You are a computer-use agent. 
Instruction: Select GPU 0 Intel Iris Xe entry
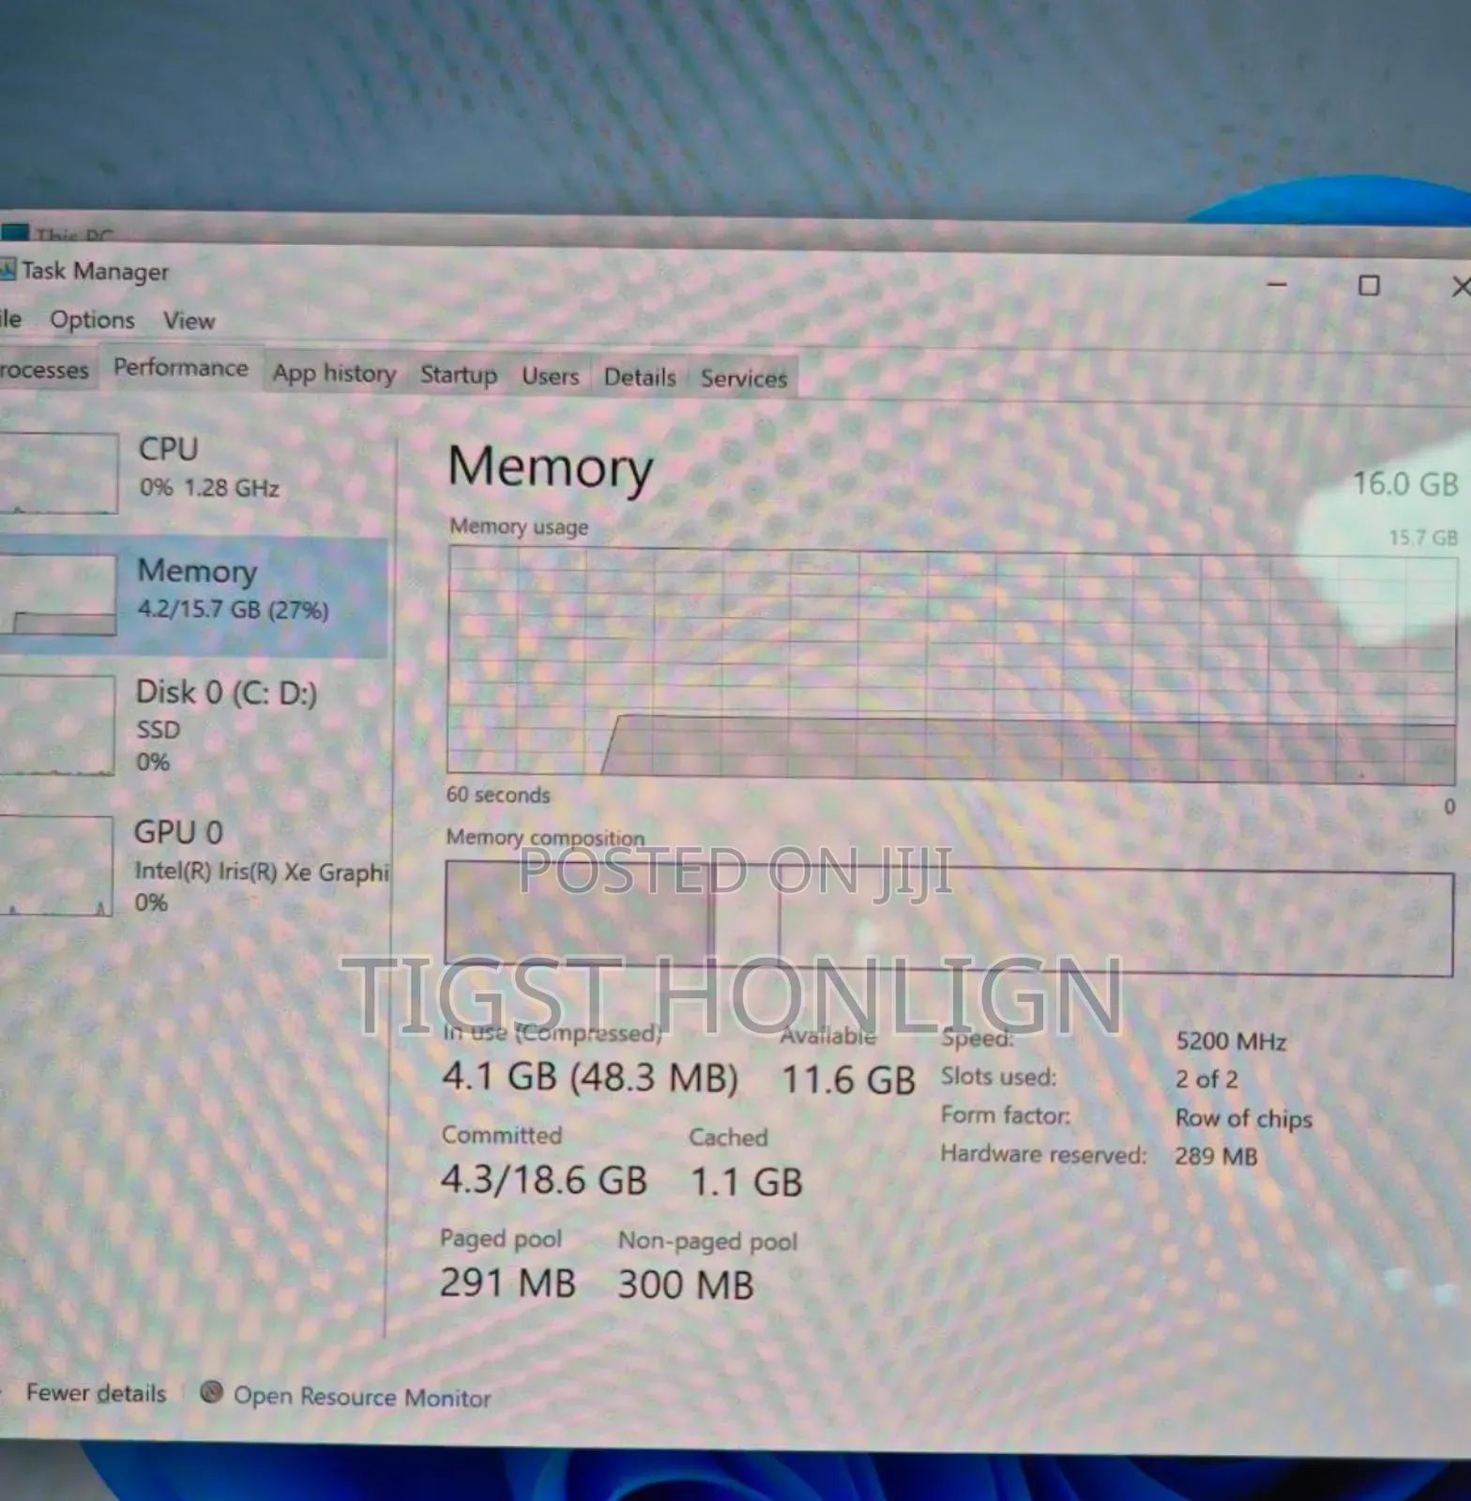point(193,866)
